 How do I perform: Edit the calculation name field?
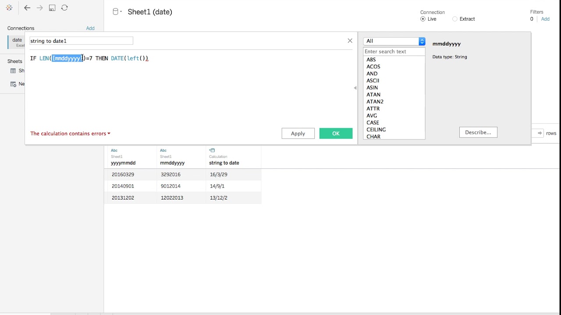point(81,41)
